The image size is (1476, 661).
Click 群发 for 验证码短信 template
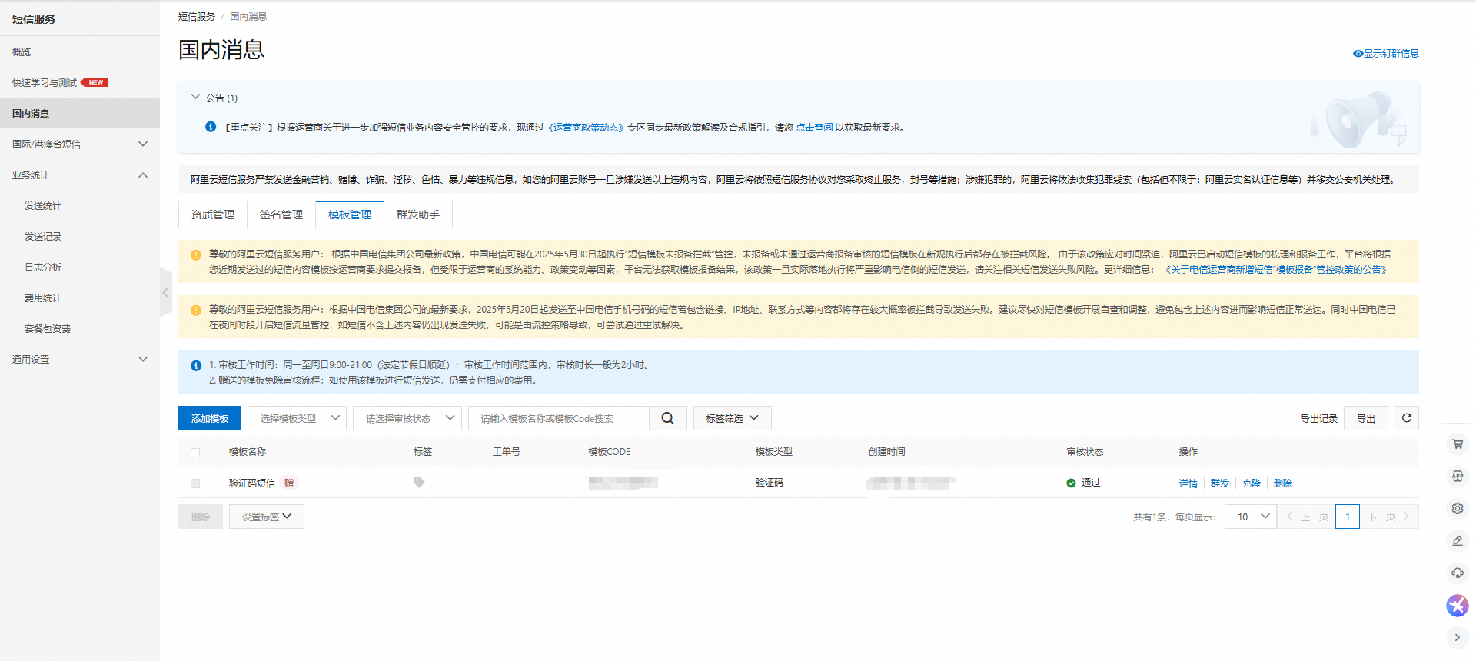1220,483
